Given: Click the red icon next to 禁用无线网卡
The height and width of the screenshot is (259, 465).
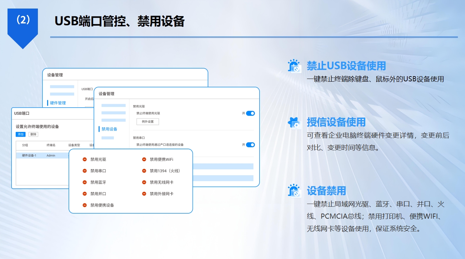Looking at the screenshot, I should pos(144,182).
